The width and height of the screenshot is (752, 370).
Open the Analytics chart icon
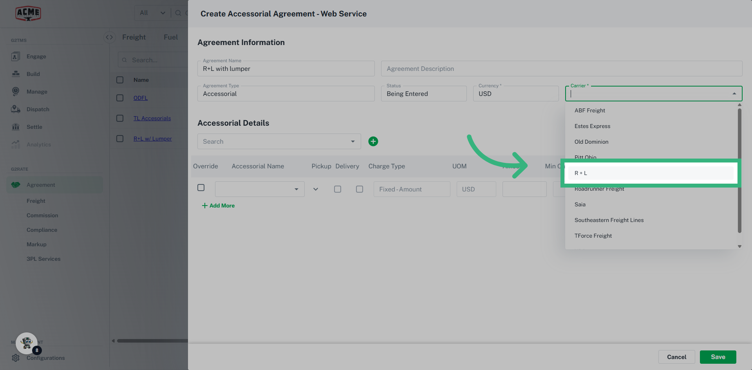[x=15, y=144]
